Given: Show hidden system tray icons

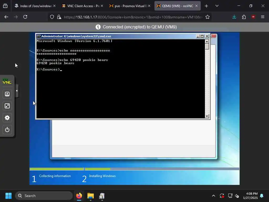Looking at the screenshot, I should 214,196.
